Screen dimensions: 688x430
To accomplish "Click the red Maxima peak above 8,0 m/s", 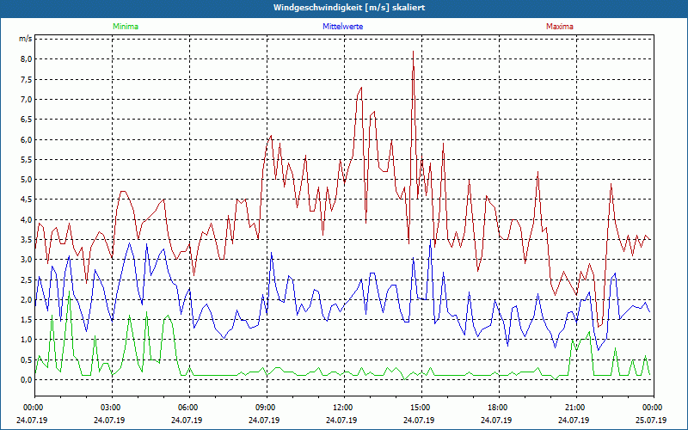I will [x=413, y=52].
